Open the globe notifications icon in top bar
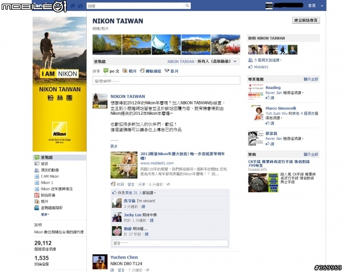The image size is (345, 272). [80, 6]
